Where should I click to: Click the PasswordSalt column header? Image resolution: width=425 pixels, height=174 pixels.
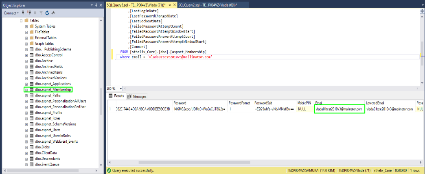pyautogui.click(x=275, y=103)
